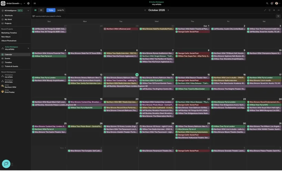Open Northern Wild Fly to NYC event

pyautogui.click(x=156, y=81)
